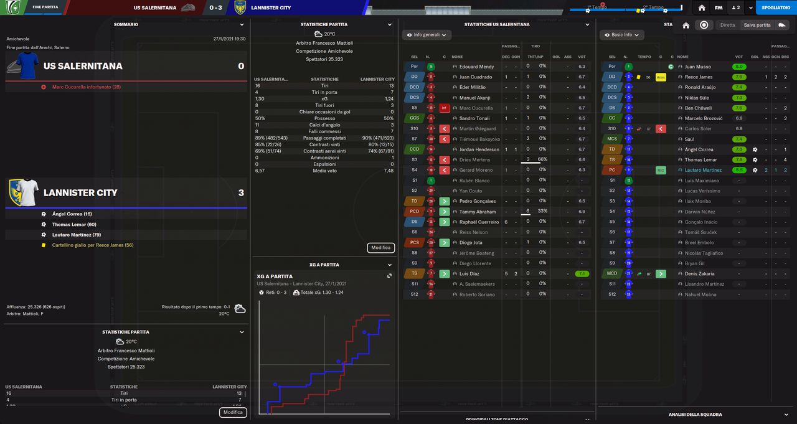The image size is (797, 424).
Task: Open Edouard Mendy's player name link
Action: tap(476, 67)
